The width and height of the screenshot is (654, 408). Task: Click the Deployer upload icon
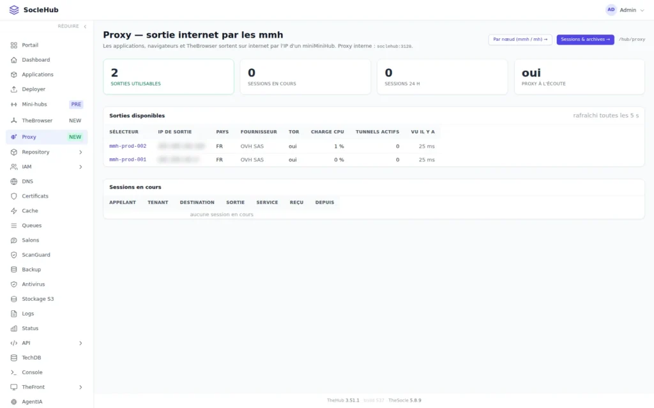tap(14, 89)
